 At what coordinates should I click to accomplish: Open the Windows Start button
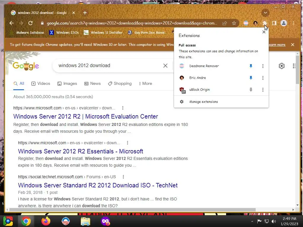pos(8,221)
